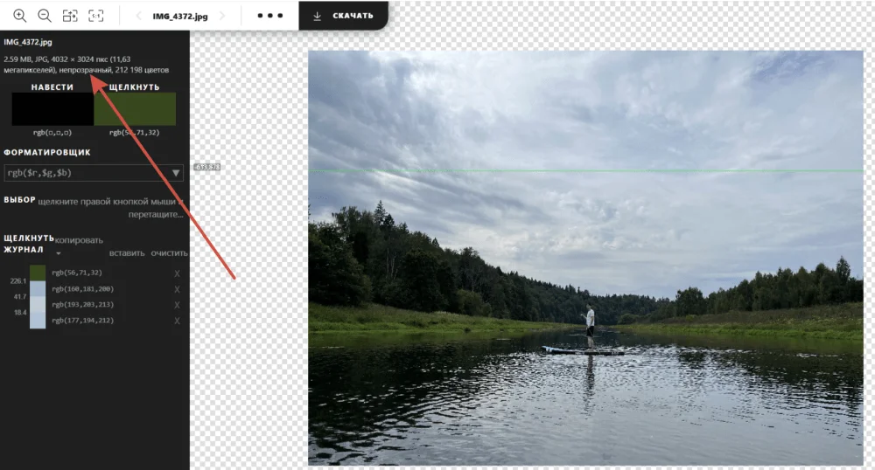Select the rgb(177,194,212) log value

coord(82,321)
